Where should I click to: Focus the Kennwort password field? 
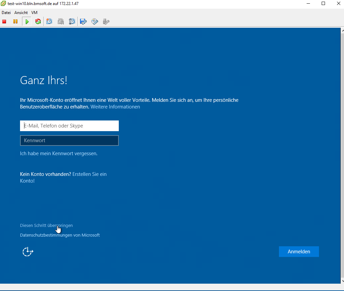(69, 140)
